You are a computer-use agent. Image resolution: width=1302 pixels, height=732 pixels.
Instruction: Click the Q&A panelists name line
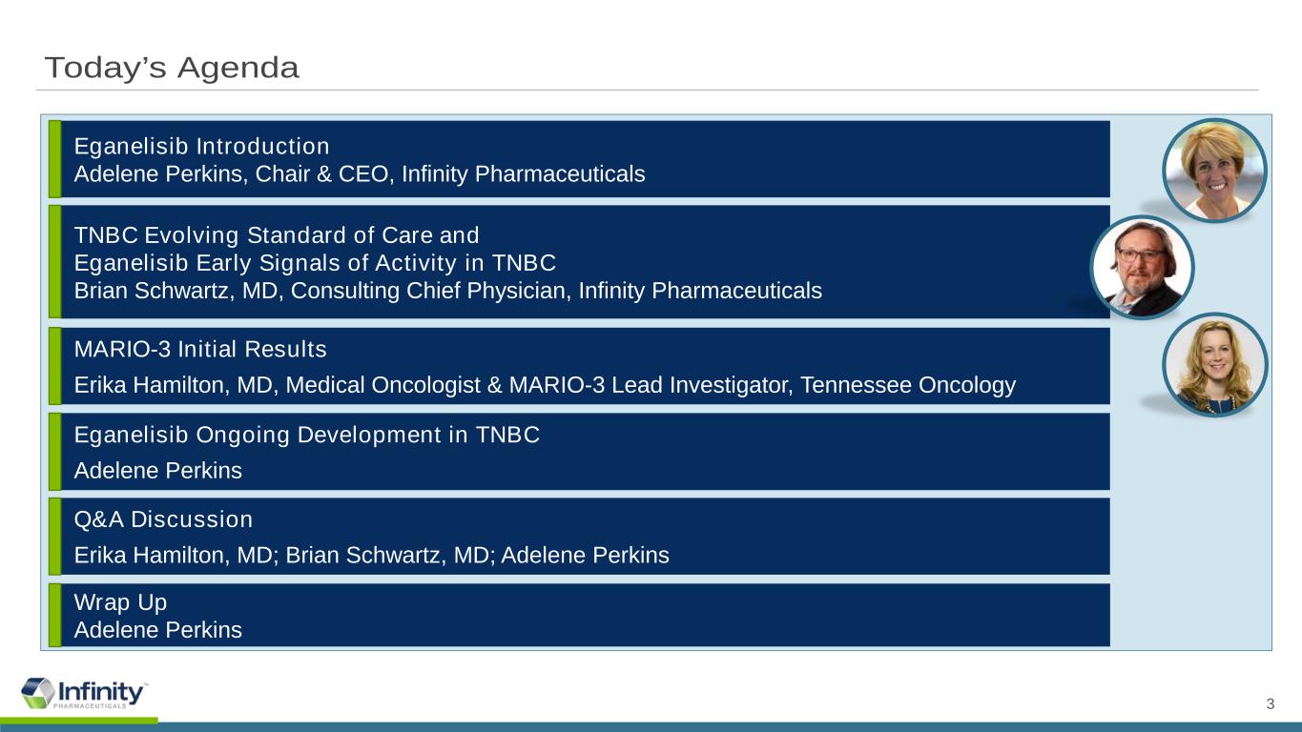pos(371,555)
